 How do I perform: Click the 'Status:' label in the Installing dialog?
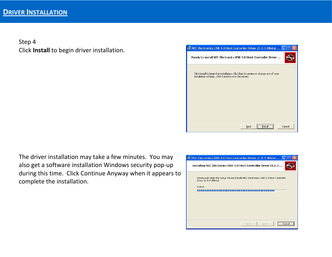(201, 187)
